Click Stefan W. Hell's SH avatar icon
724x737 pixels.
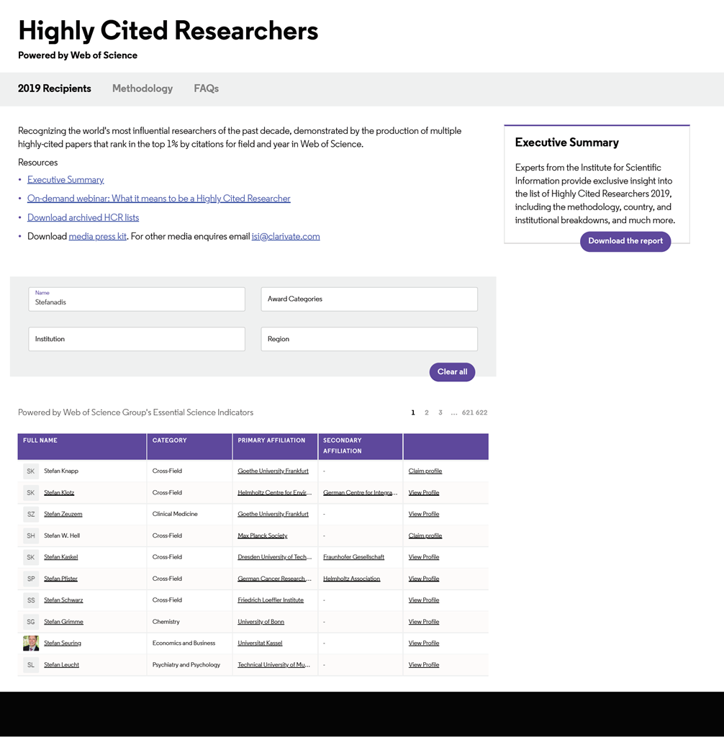click(30, 536)
